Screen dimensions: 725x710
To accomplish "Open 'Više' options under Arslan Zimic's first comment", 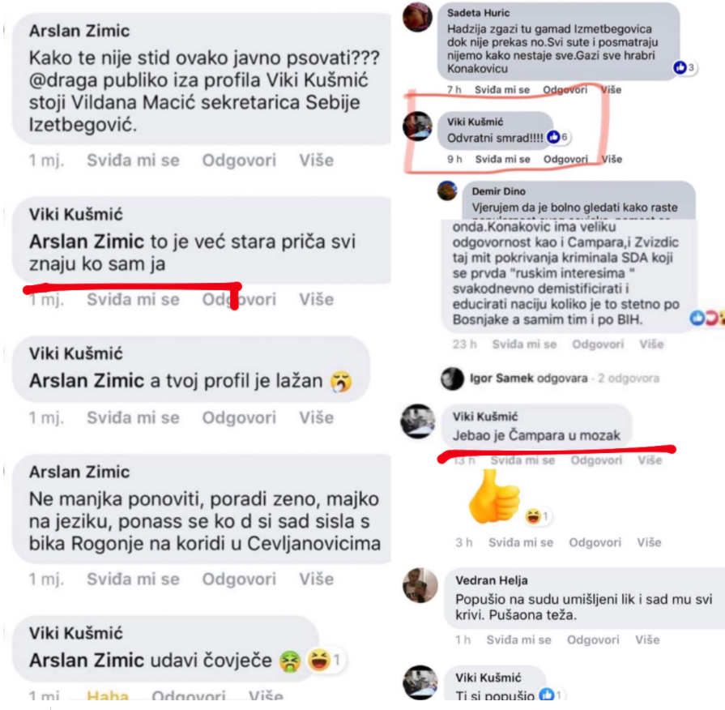I will pyautogui.click(x=316, y=160).
